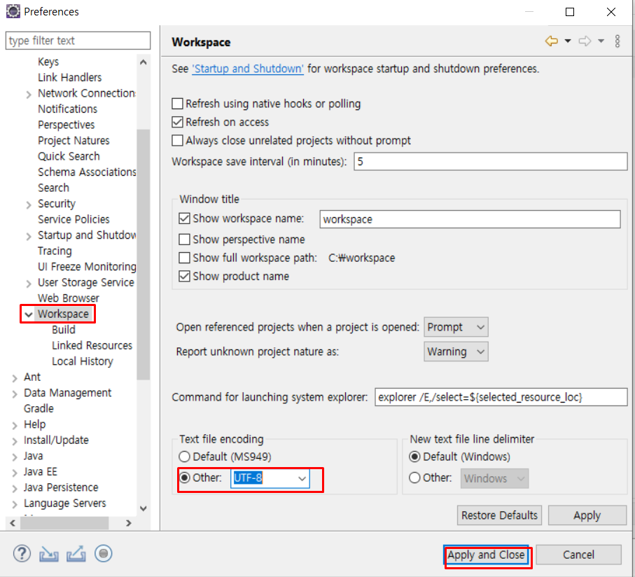Click the tree horizontal scrollbar thumb
635x577 pixels.
coord(64,523)
